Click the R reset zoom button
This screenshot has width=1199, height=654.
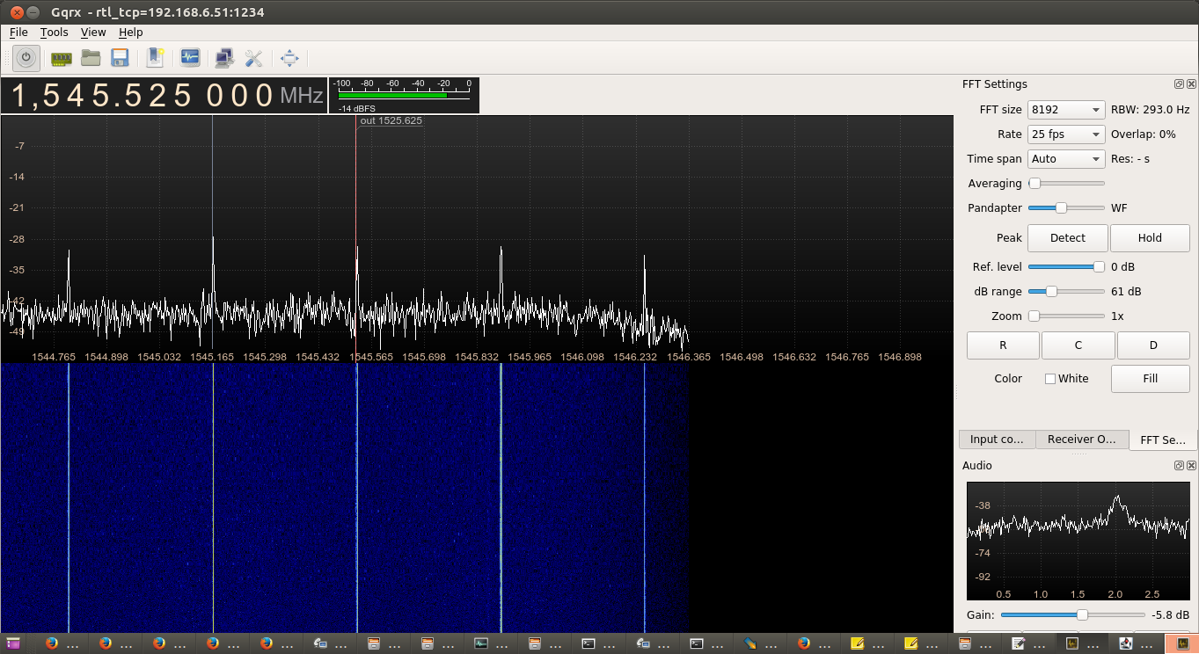point(1003,345)
